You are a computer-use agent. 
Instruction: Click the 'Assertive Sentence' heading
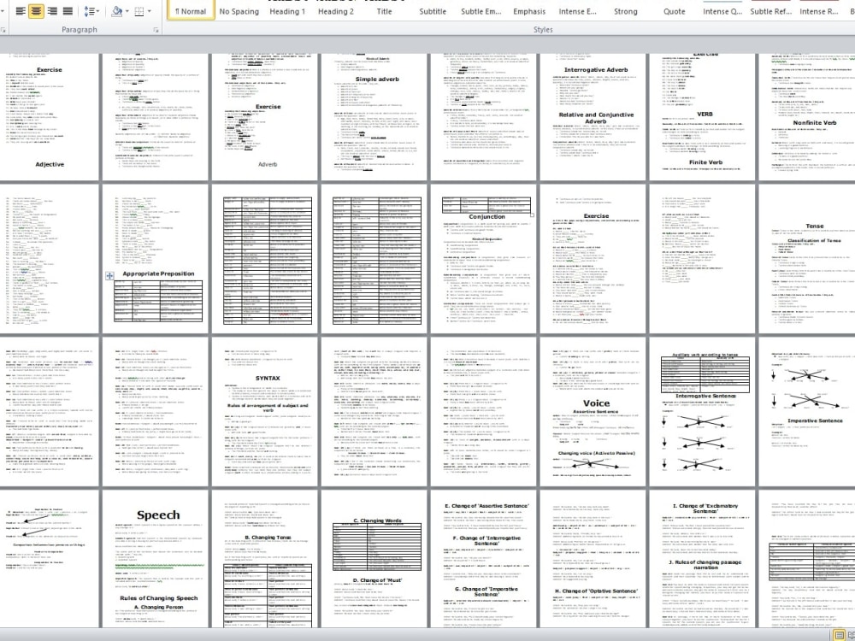click(x=595, y=412)
